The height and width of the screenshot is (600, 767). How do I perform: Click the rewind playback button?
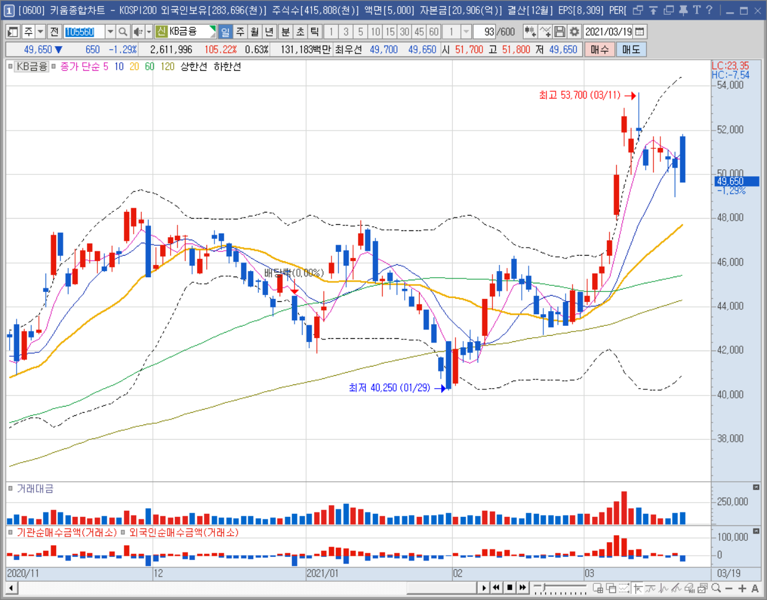tap(497, 588)
